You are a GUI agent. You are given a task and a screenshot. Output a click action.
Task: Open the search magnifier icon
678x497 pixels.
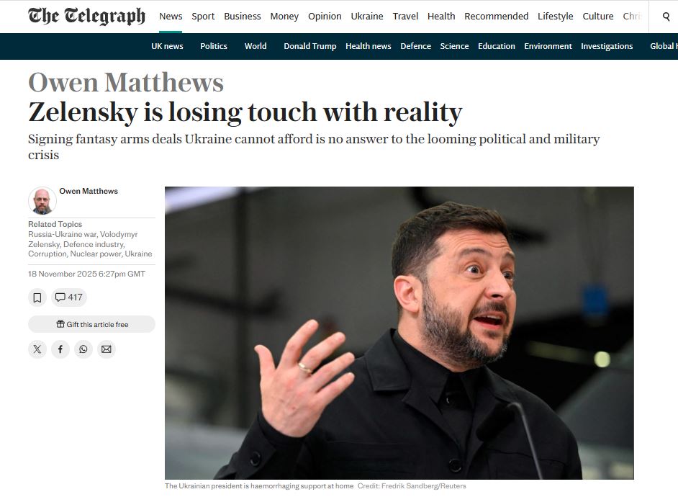(666, 17)
